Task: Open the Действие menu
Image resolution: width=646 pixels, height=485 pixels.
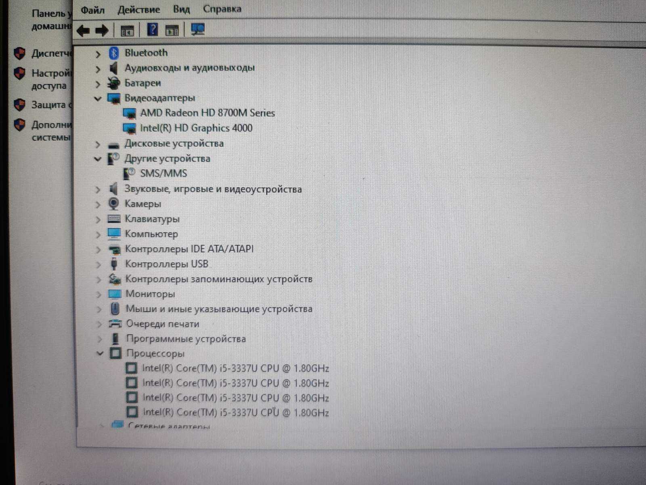Action: tap(138, 10)
